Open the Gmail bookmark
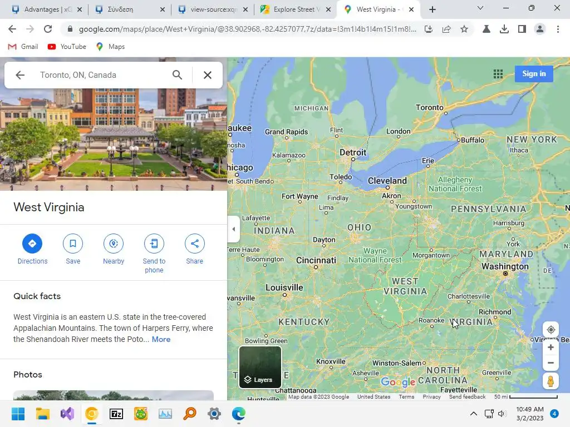570x427 pixels. pos(23,47)
